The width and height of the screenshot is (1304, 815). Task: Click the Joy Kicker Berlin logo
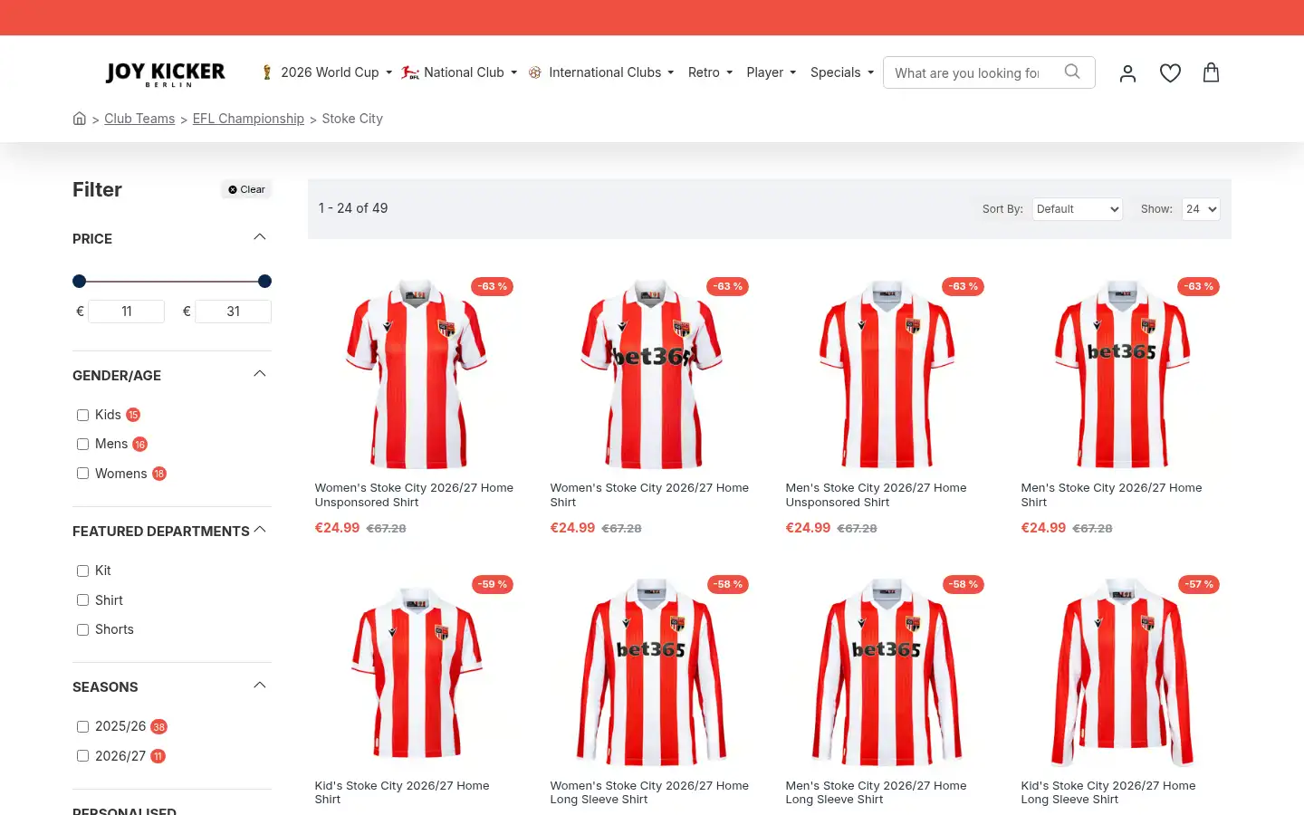tap(165, 73)
